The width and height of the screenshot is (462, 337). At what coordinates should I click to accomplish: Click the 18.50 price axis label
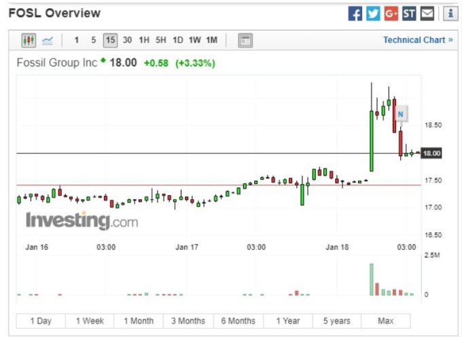pos(433,125)
